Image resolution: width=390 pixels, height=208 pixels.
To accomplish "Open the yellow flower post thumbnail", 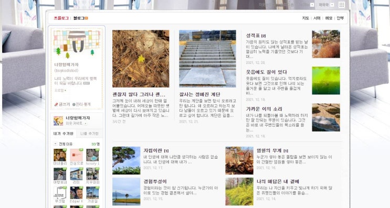I will [141, 59].
